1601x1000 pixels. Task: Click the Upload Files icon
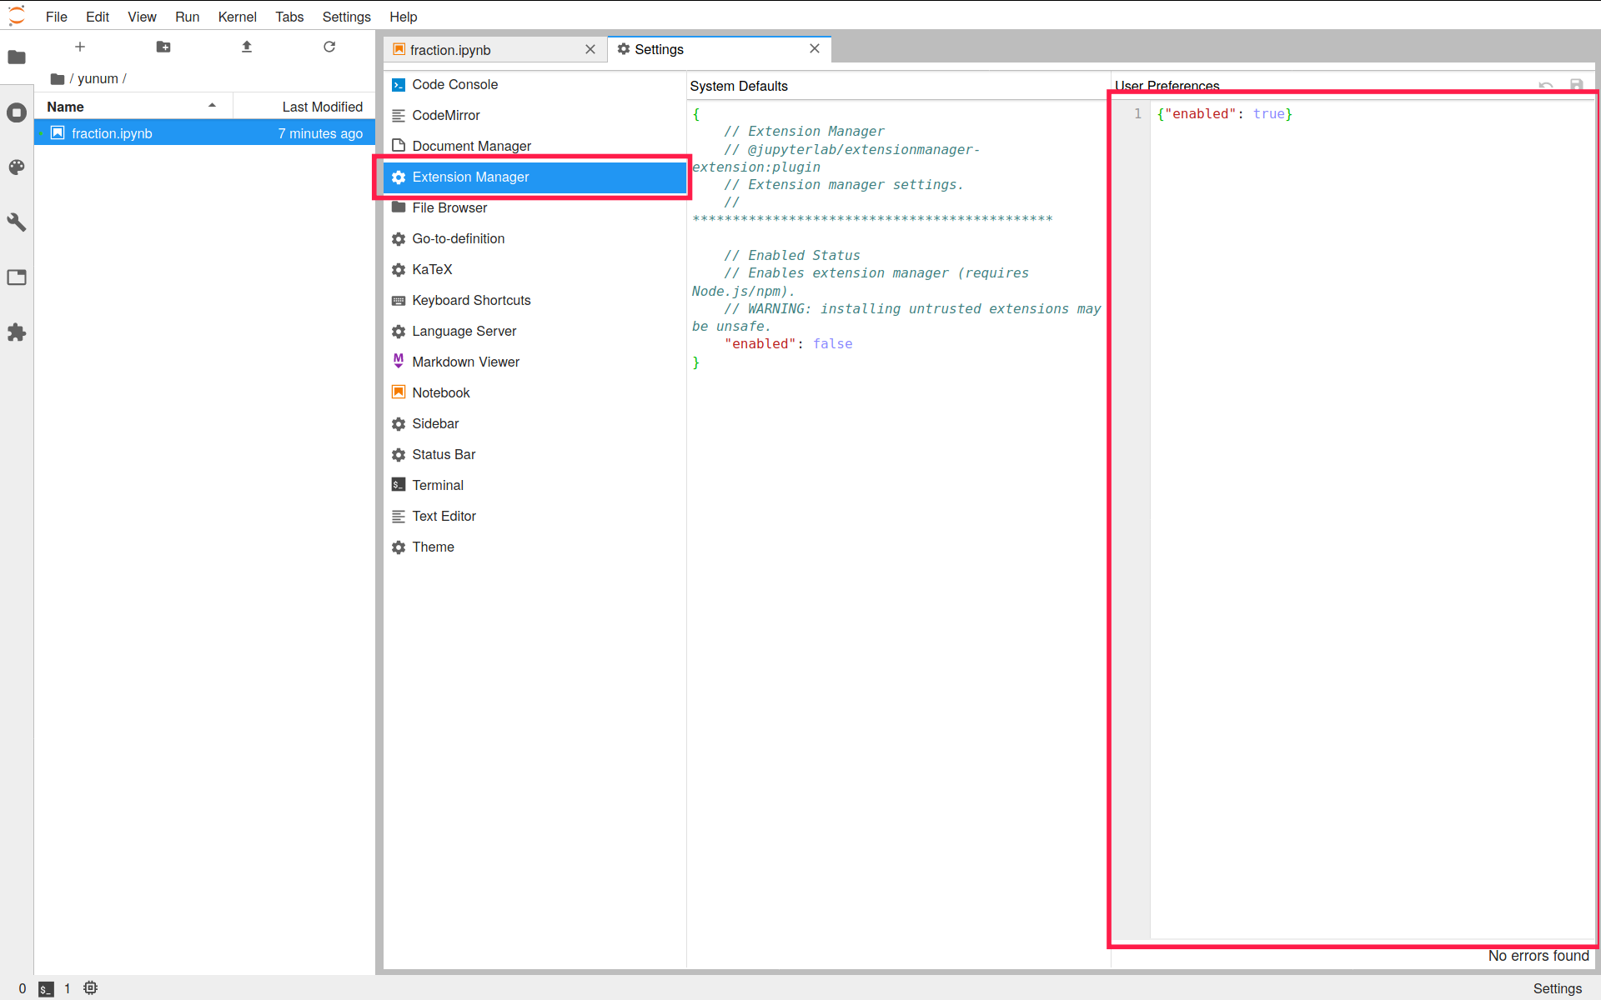click(247, 47)
